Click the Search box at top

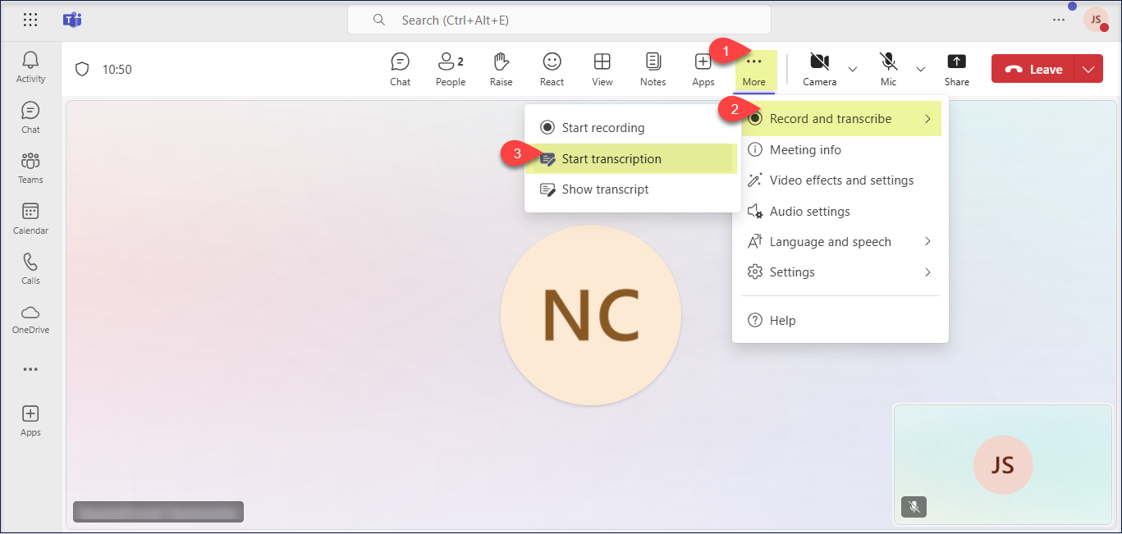coord(559,20)
